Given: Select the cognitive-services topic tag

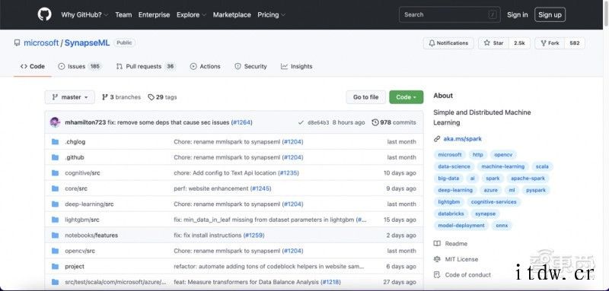Looking at the screenshot, I should click(493, 202).
